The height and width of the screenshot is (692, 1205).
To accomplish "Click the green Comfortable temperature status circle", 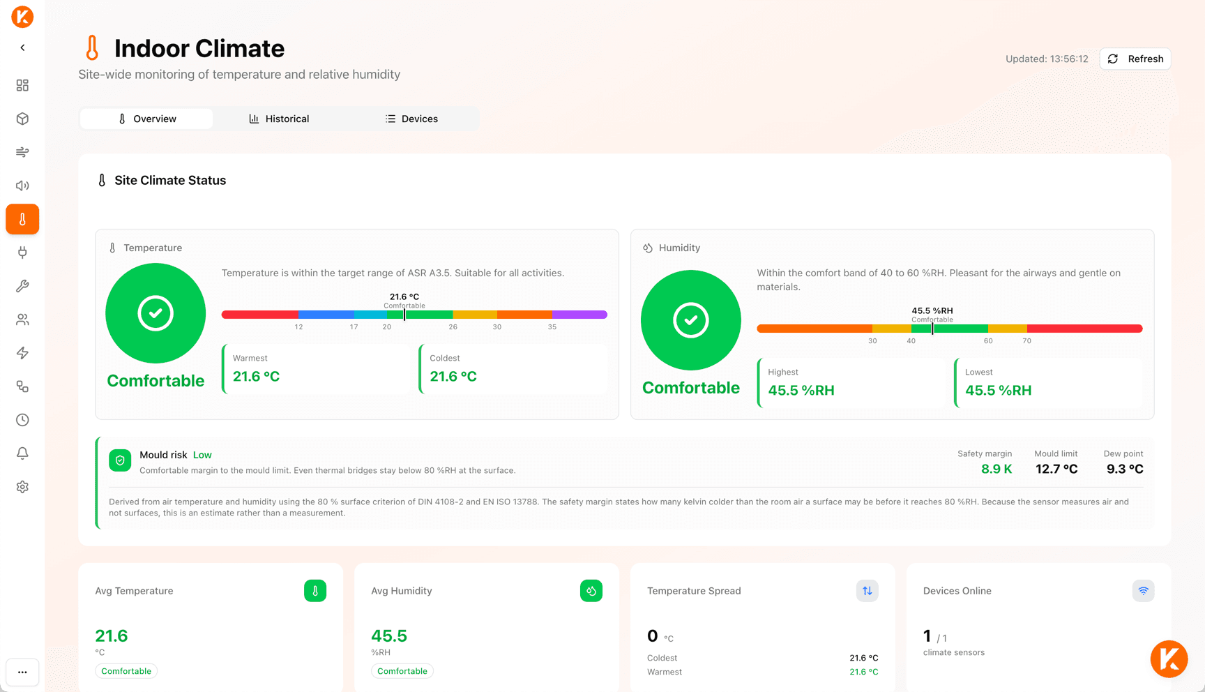I will (x=156, y=313).
